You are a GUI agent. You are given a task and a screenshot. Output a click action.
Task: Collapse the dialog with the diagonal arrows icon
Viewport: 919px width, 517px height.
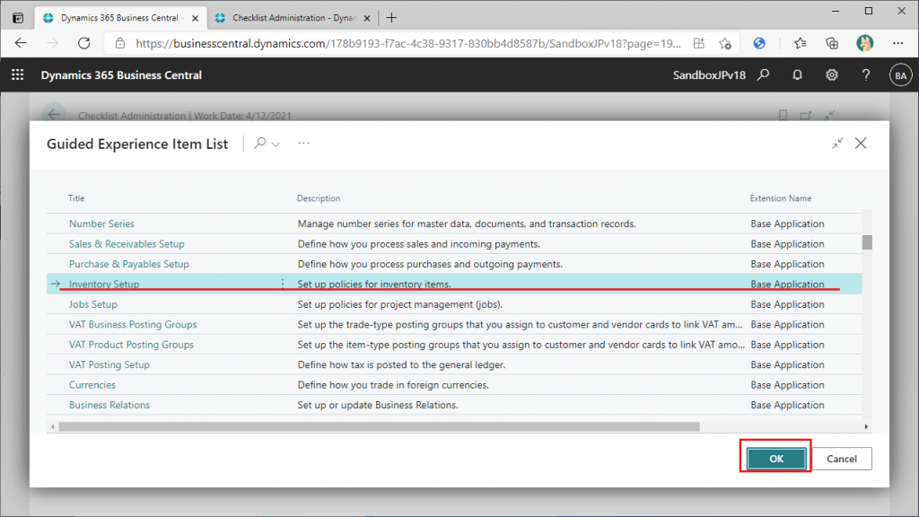pyautogui.click(x=837, y=143)
